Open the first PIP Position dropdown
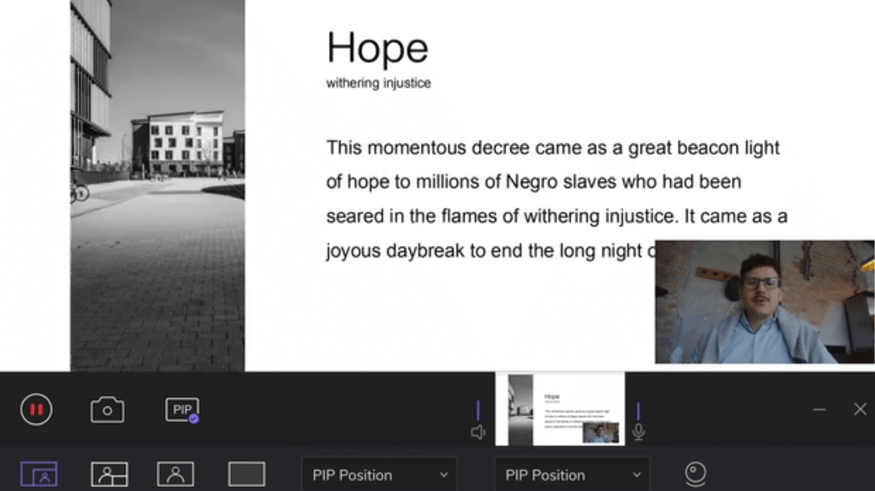Viewport: 875px width, 491px height. [x=378, y=475]
